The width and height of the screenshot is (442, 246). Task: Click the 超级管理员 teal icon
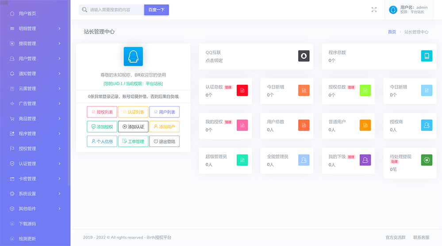point(242,160)
